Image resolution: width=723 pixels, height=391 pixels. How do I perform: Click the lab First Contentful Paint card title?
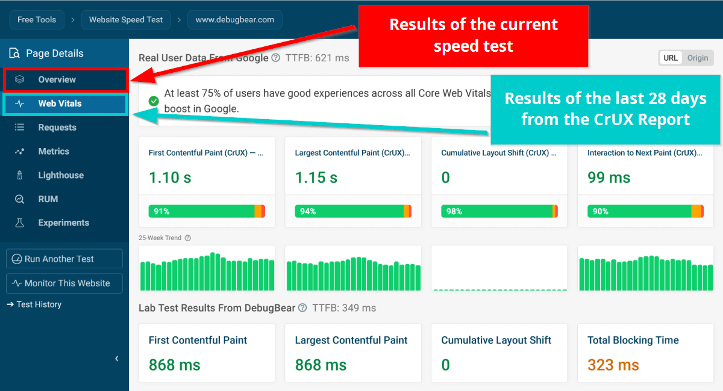tap(198, 340)
